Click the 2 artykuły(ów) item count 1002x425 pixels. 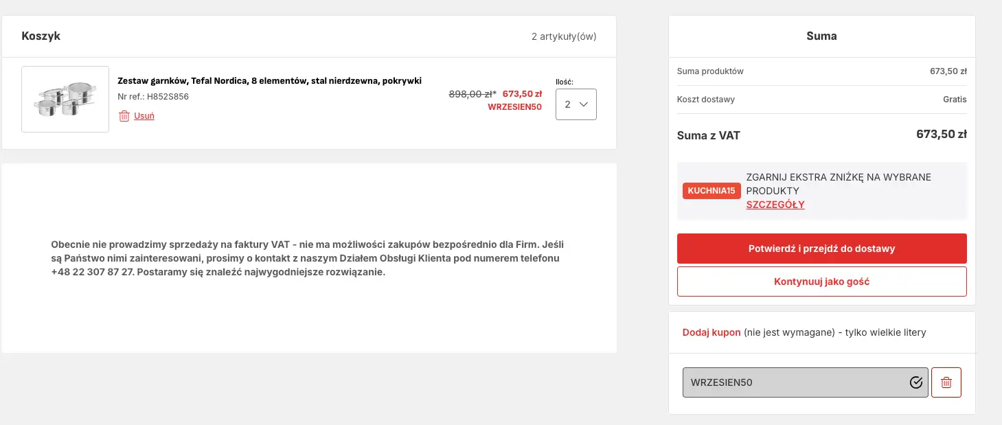pos(564,36)
